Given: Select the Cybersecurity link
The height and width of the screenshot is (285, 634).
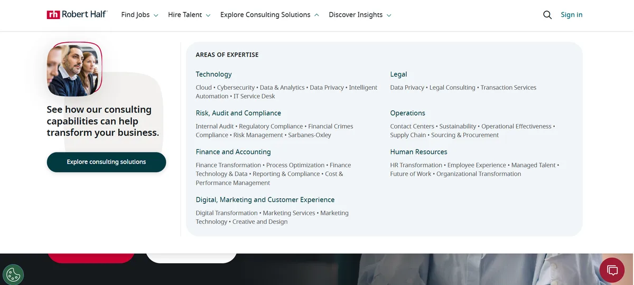Looking at the screenshot, I should (236, 88).
